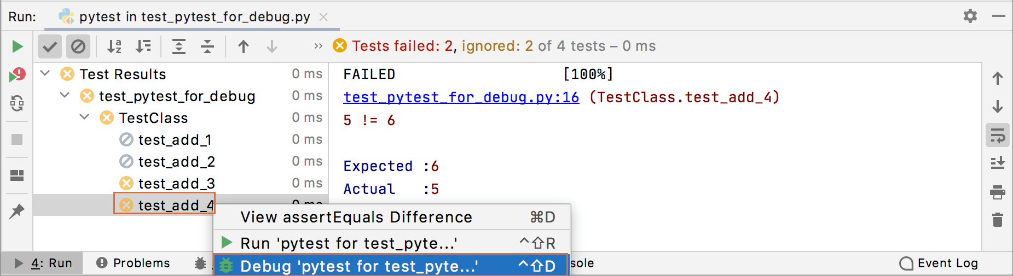Sort tests by duration
This screenshot has height=276, width=1013.
143,46
